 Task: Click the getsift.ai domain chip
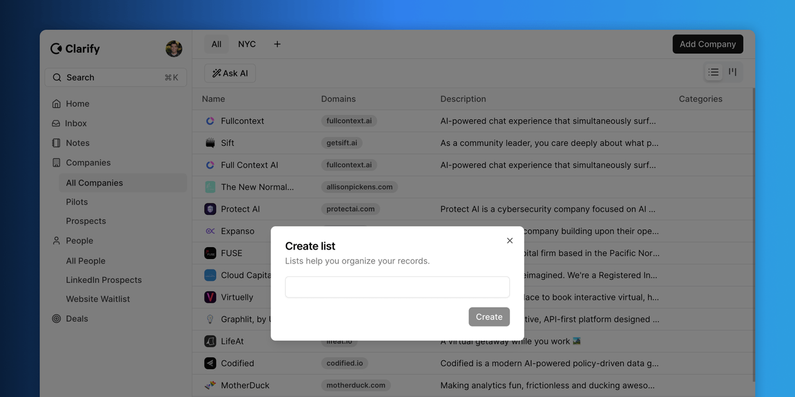342,143
